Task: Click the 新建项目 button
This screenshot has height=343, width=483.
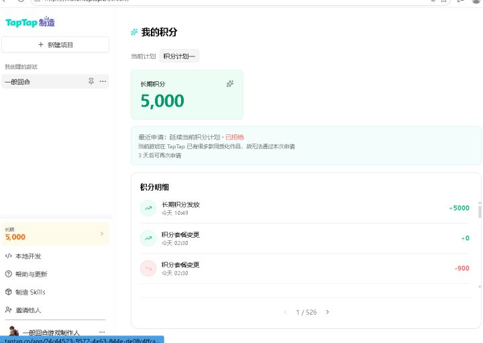Action: coord(56,45)
